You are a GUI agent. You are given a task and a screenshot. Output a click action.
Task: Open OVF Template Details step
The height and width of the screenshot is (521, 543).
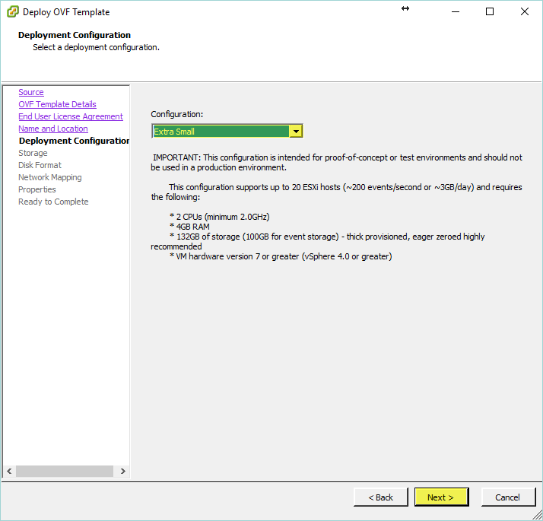tap(57, 104)
